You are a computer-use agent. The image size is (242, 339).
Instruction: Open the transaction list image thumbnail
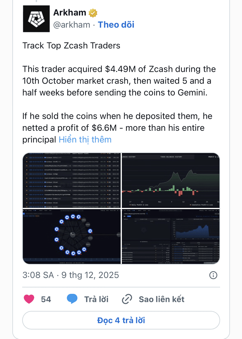tap(72, 180)
